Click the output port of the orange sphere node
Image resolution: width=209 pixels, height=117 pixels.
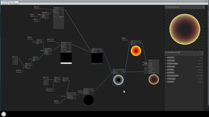[141, 43]
